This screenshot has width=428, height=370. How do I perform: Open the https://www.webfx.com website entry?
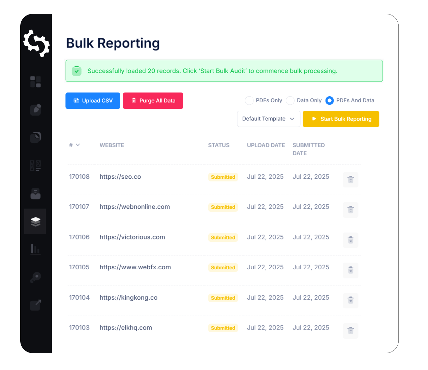pos(135,267)
